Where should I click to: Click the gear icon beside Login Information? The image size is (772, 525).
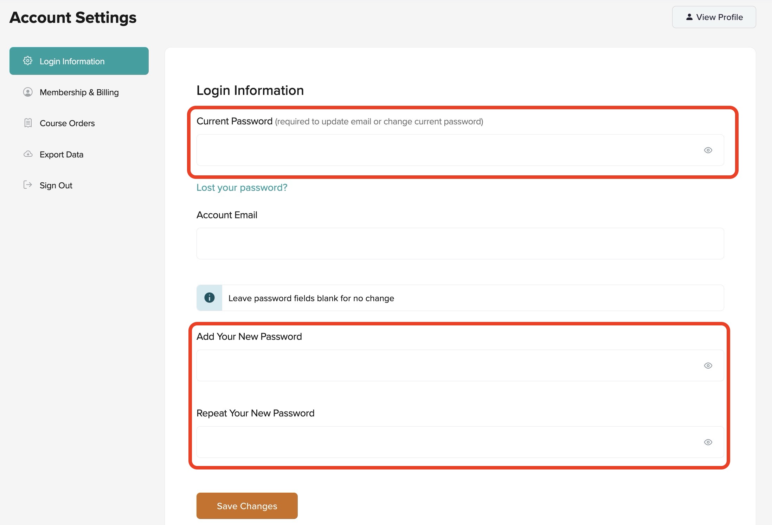28,61
